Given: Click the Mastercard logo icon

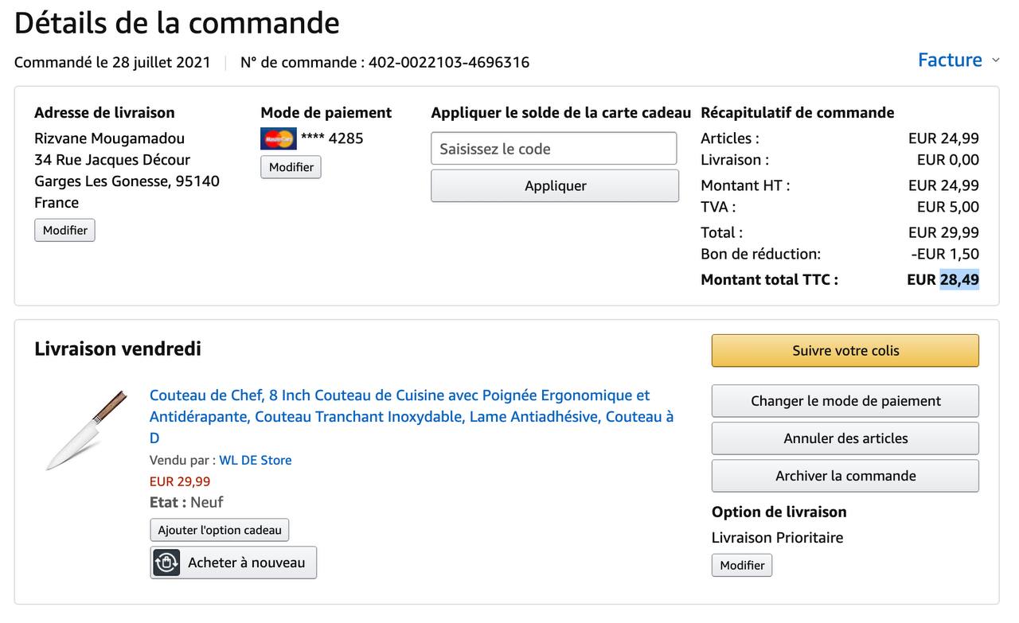Looking at the screenshot, I should pos(278,138).
